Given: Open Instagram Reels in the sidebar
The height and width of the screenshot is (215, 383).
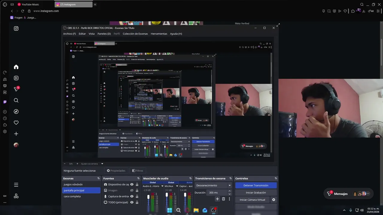Looking at the screenshot, I should (x=16, y=78).
